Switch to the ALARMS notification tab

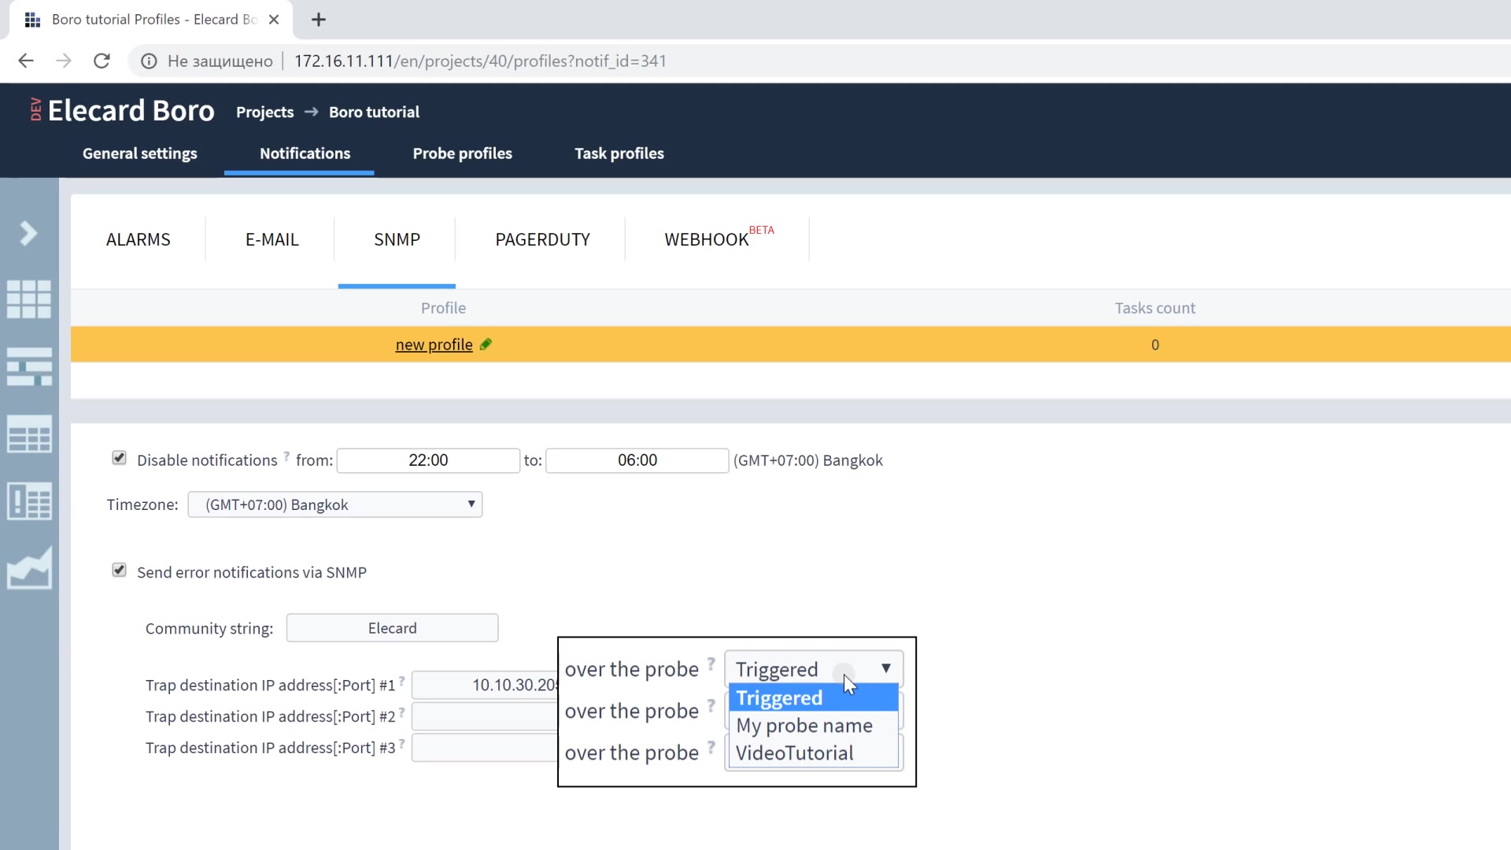pyautogui.click(x=137, y=238)
